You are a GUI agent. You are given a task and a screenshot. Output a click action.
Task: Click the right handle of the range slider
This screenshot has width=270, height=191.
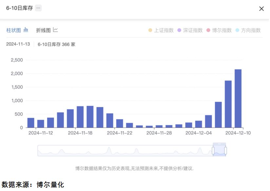click(x=225, y=150)
